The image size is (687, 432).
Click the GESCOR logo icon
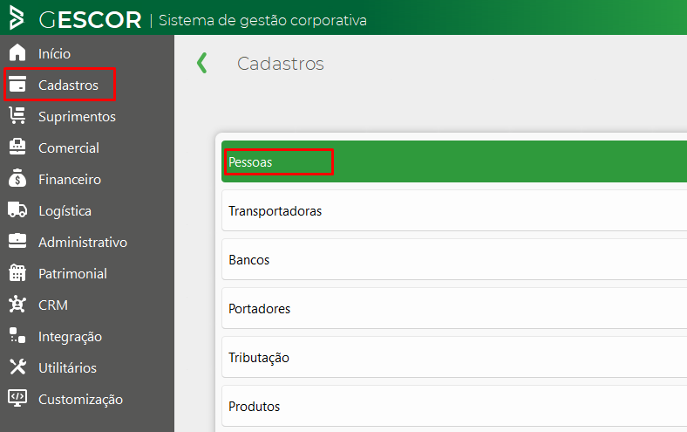[17, 18]
